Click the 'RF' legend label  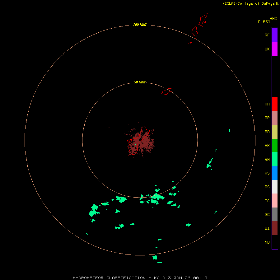pyautogui.click(x=267, y=35)
